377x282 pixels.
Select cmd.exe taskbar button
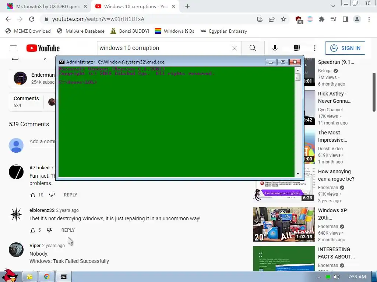pos(63,277)
